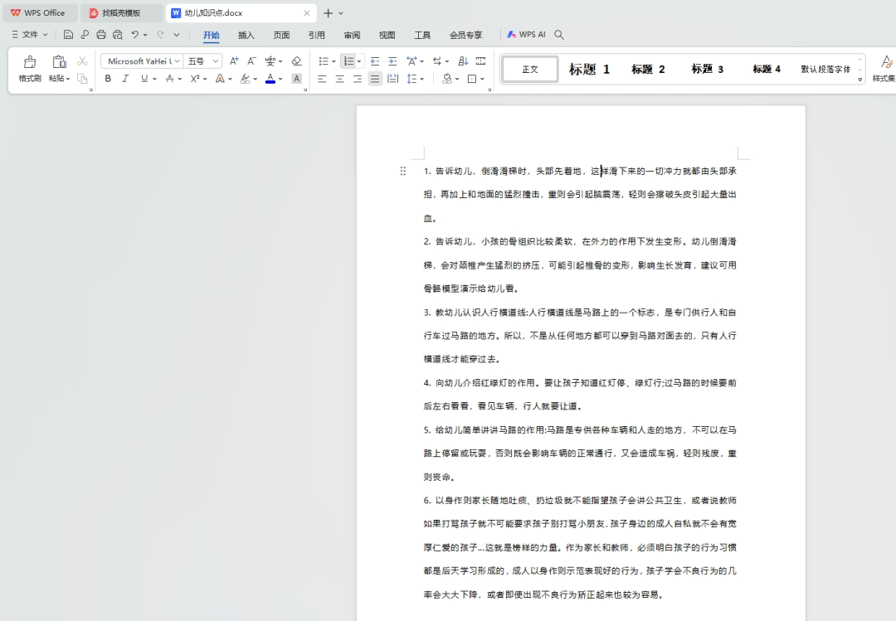The image size is (896, 621).
Task: Open the font color swatch
Action: point(270,78)
